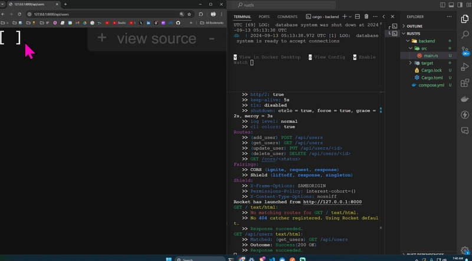Screen dimensions: 472x261
Task: Toggle Primary Side Bar layout button
Action: pos(442,5)
